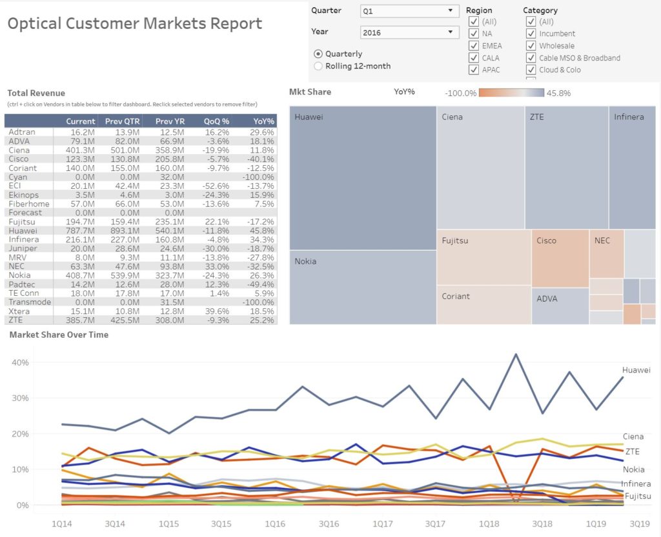
Task: Click Nokia vendor name in revenue table
Action: pos(19,275)
